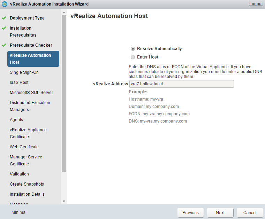Go to the IaaS Host step
The height and width of the screenshot is (219, 265).
[x=19, y=83]
